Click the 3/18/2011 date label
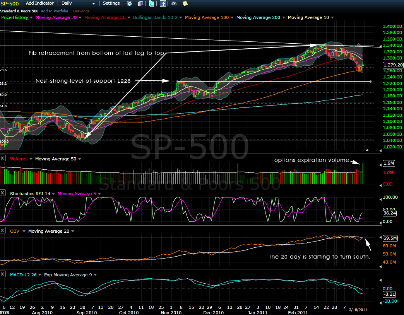Image resolution: width=404 pixels, height=315 pixels. pos(358,310)
